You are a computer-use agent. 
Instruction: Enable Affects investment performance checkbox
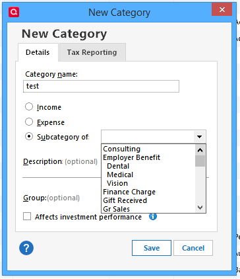27,216
